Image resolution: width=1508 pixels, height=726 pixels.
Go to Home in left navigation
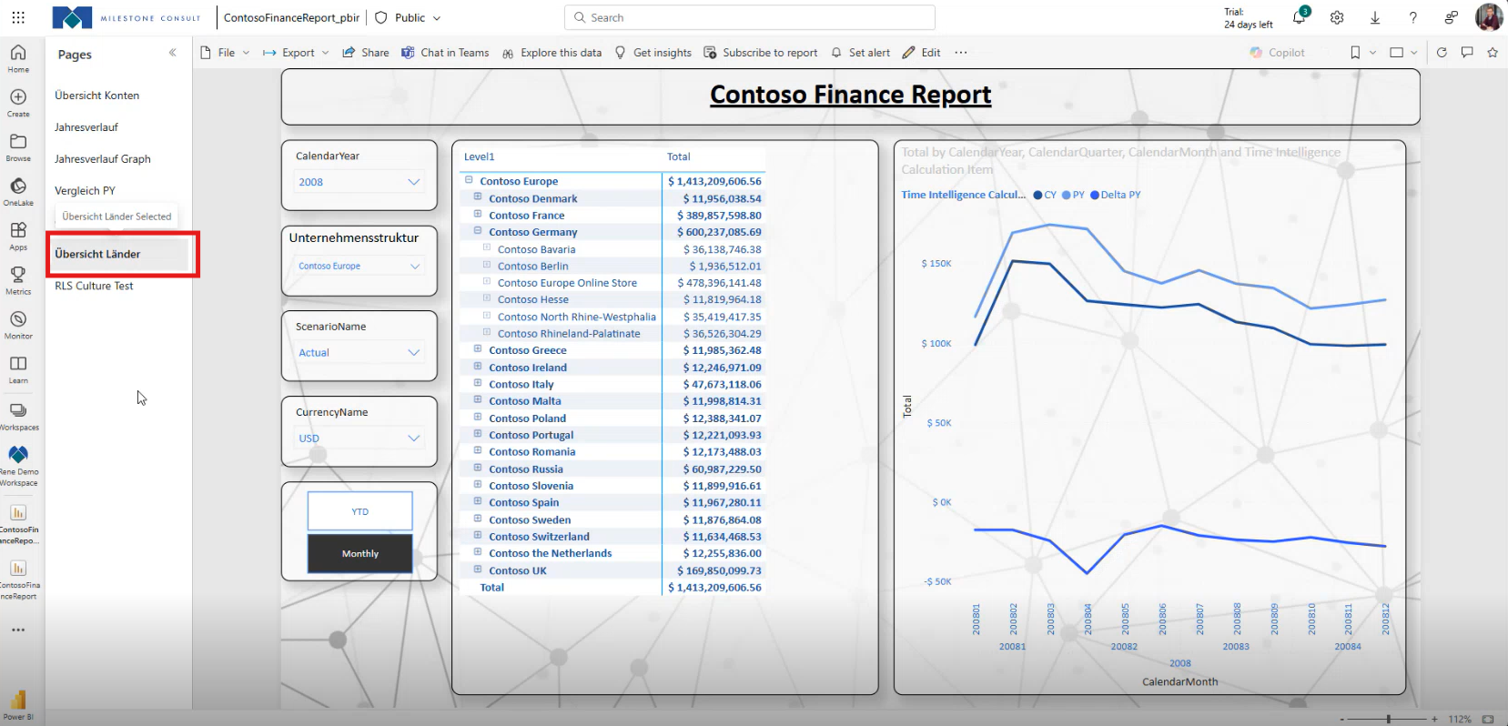(18, 58)
